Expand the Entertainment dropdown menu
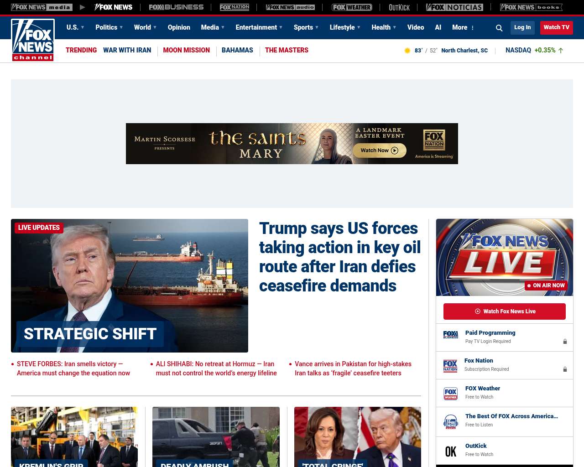This screenshot has width=584, height=467. pyautogui.click(x=259, y=27)
